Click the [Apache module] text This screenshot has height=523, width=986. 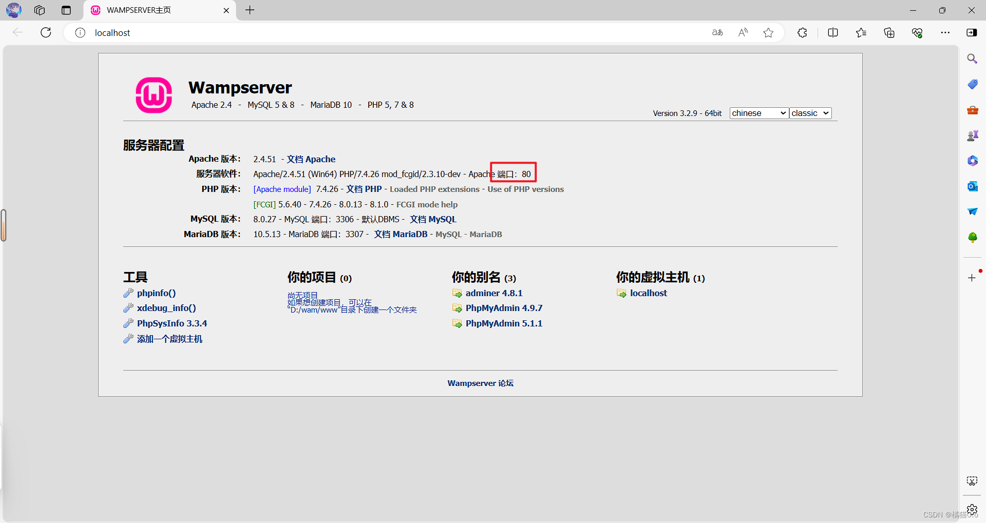tap(282, 189)
